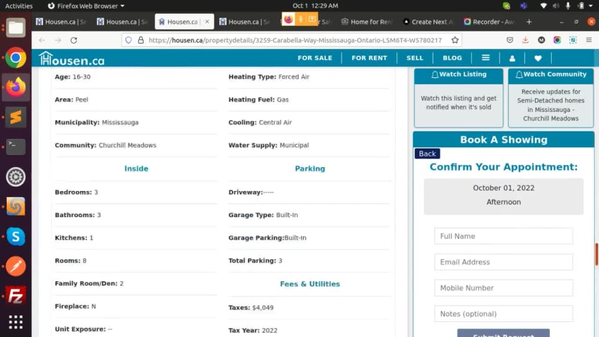Open tracking protection shield icon
Viewport: 599px width, 337px height.
click(x=128, y=40)
